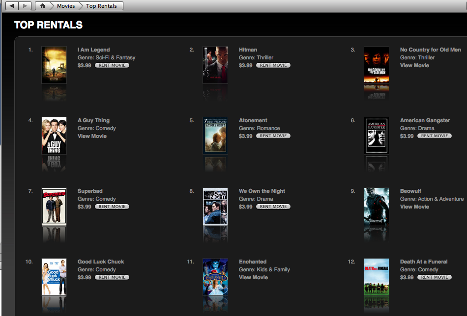Viewport: 467px width, 316px height.
Task: Click the I Am Legend title
Action: tap(93, 50)
